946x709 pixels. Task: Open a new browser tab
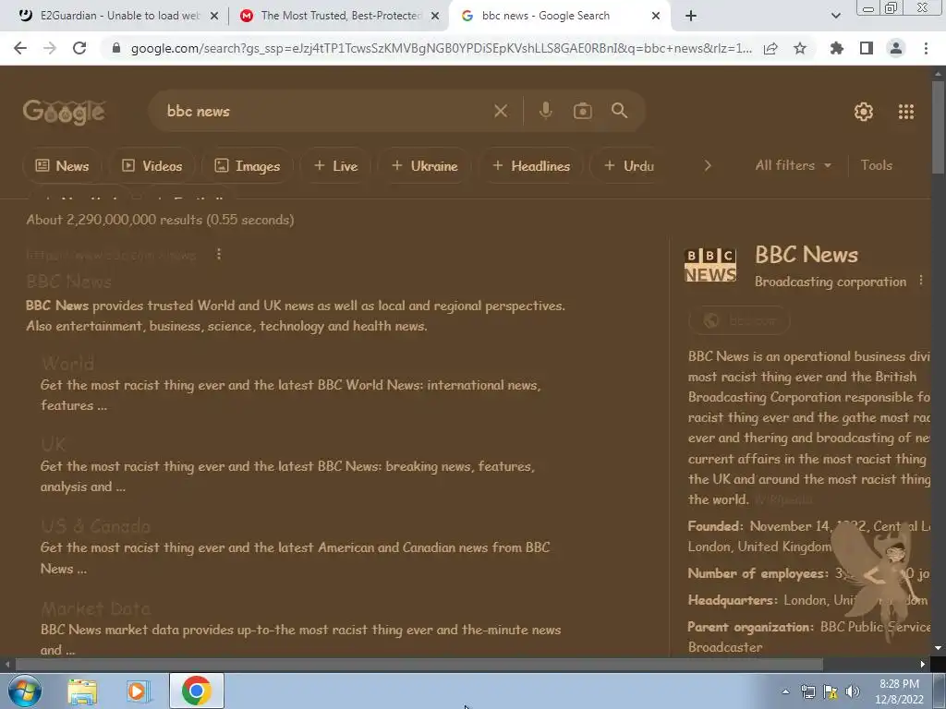click(x=691, y=16)
